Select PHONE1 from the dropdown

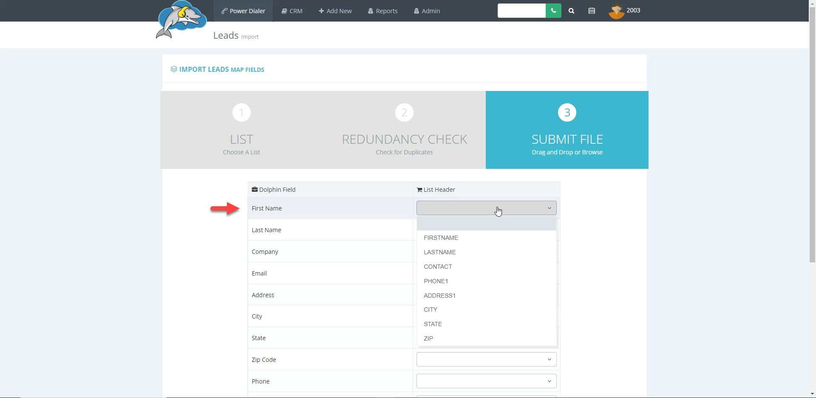point(487,281)
